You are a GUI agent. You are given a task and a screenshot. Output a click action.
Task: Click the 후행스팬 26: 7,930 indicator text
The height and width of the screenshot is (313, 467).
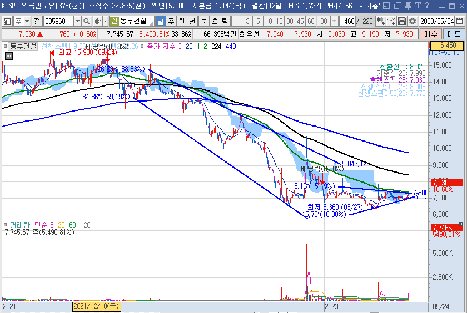coord(398,80)
